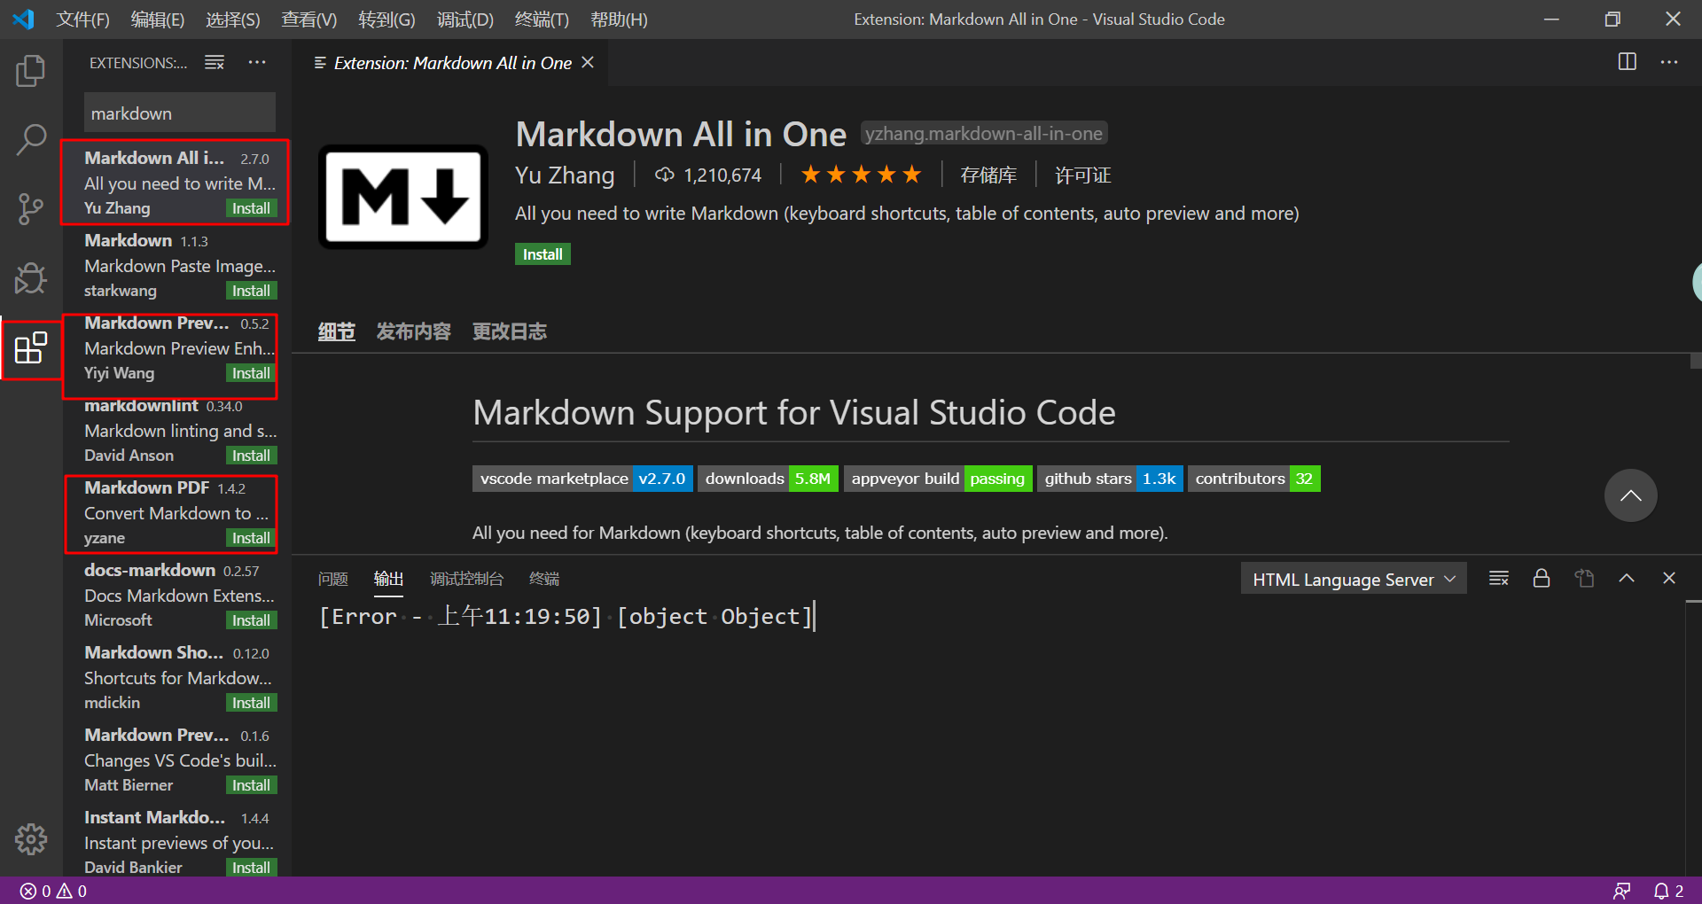
Task: Switch to the 更改日志 changelog tab
Action: point(509,331)
